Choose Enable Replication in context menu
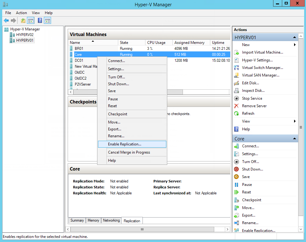The height and width of the screenshot is (242, 306). pyautogui.click(x=132, y=144)
